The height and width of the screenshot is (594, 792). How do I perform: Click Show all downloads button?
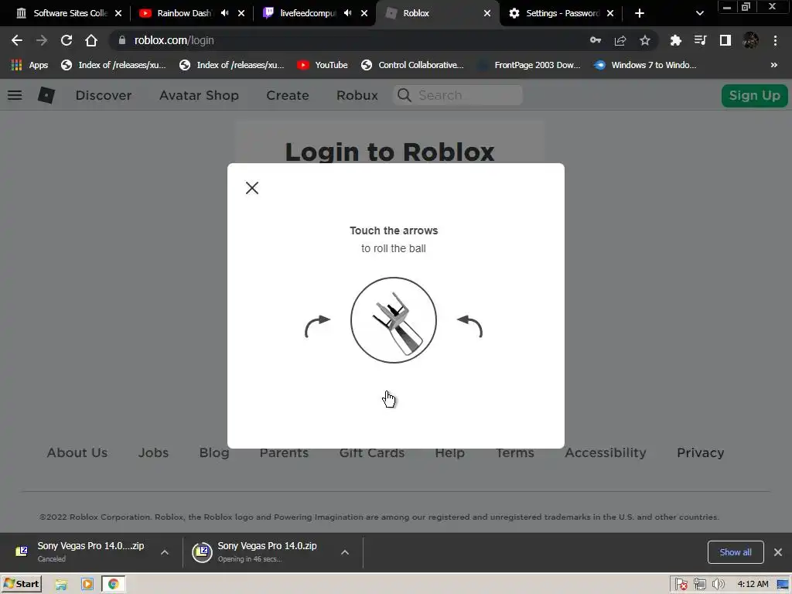click(x=736, y=552)
